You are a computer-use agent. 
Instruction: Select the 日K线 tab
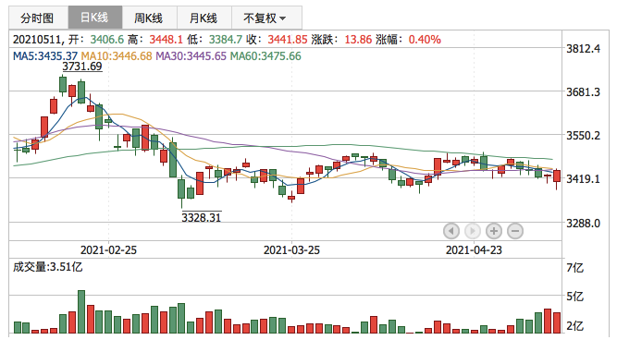95,18
